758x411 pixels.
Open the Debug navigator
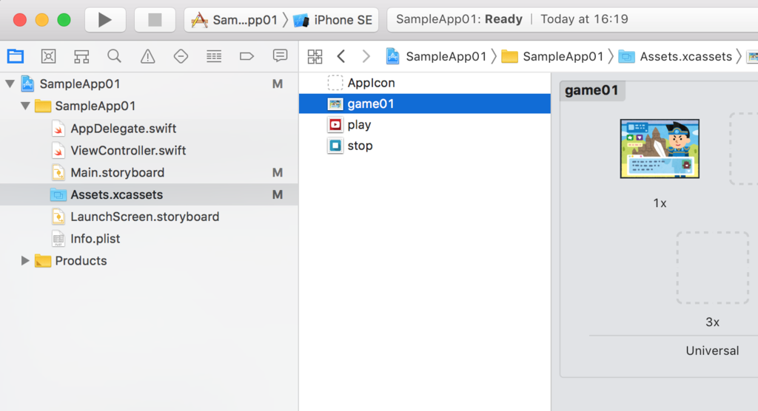coord(214,56)
